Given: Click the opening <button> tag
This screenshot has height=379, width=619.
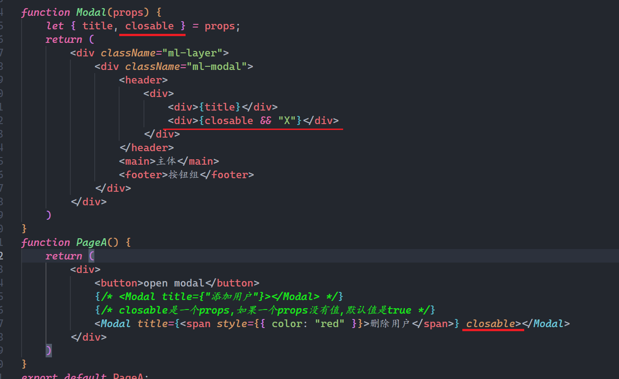Looking at the screenshot, I should tap(119, 283).
